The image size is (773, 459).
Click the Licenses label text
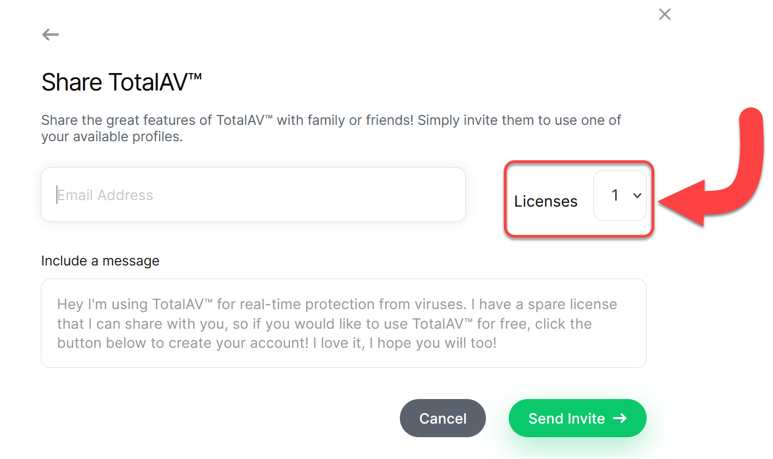pos(546,201)
